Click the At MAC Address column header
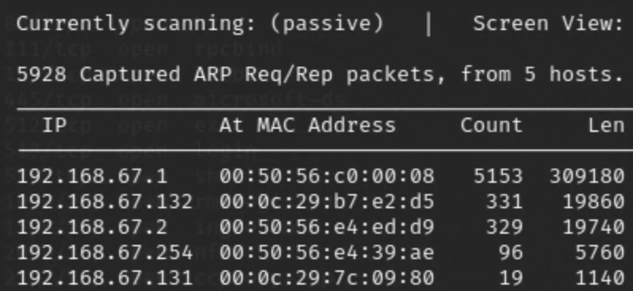The height and width of the screenshot is (291, 633). click(308, 126)
